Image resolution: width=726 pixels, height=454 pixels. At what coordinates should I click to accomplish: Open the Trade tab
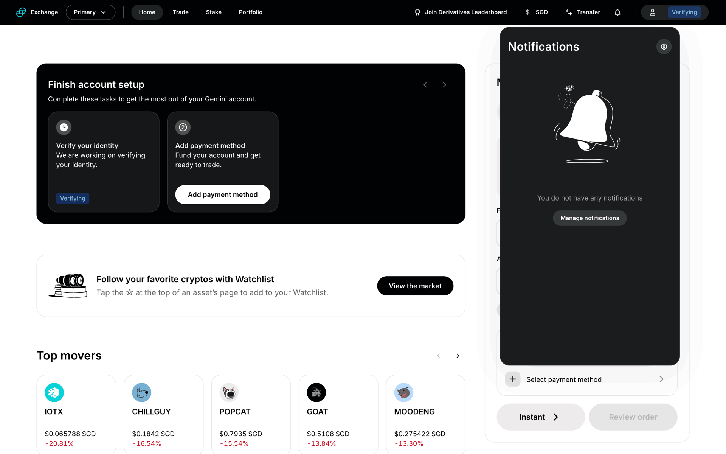pos(181,12)
